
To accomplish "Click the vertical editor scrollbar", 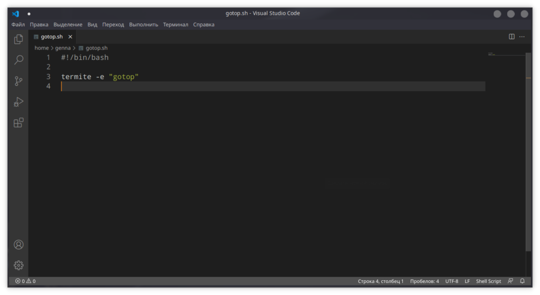I will 528,151.
